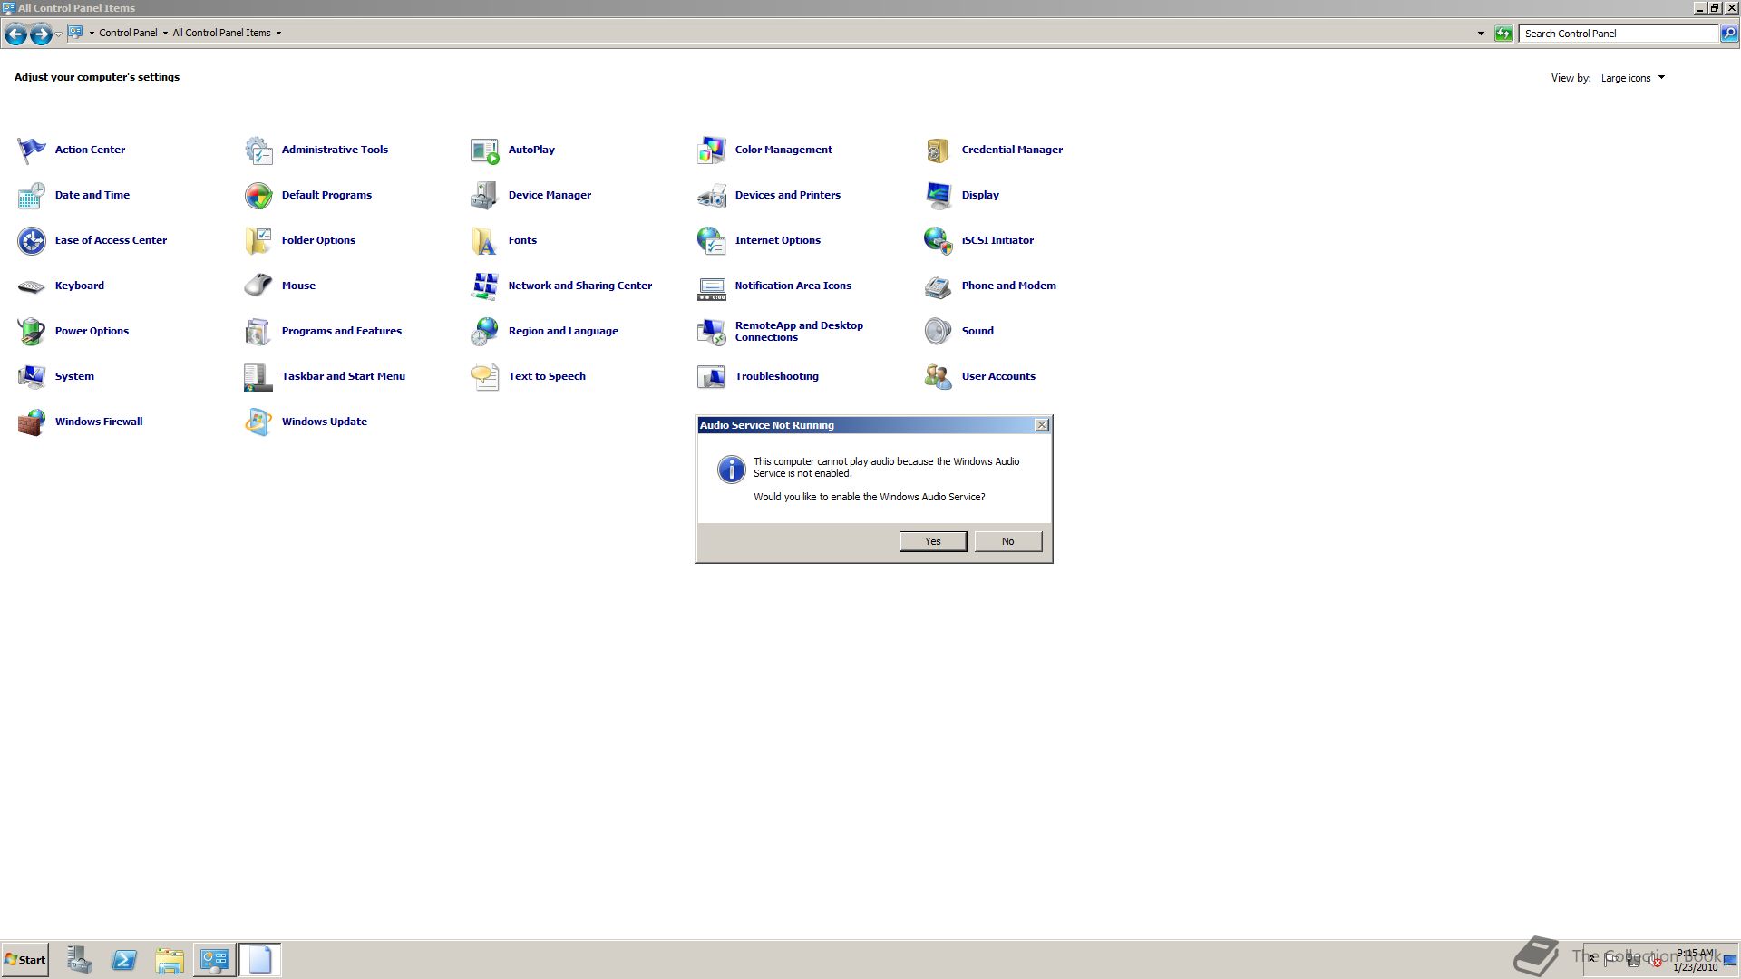Open Phone and Modem icon
Viewport: 1741px width, 979px height.
(939, 286)
